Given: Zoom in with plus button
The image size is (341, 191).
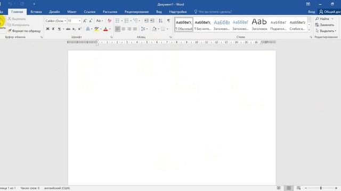Looking at the screenshot, I should click(336, 188).
